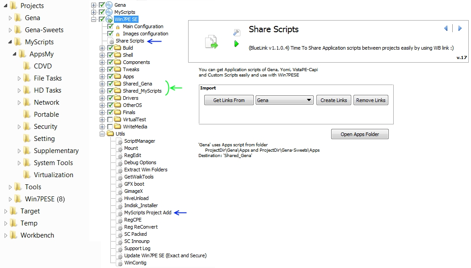Screen dimensions: 471x268
Task: Open the Gena-Sweets folder
Action: click(x=44, y=30)
